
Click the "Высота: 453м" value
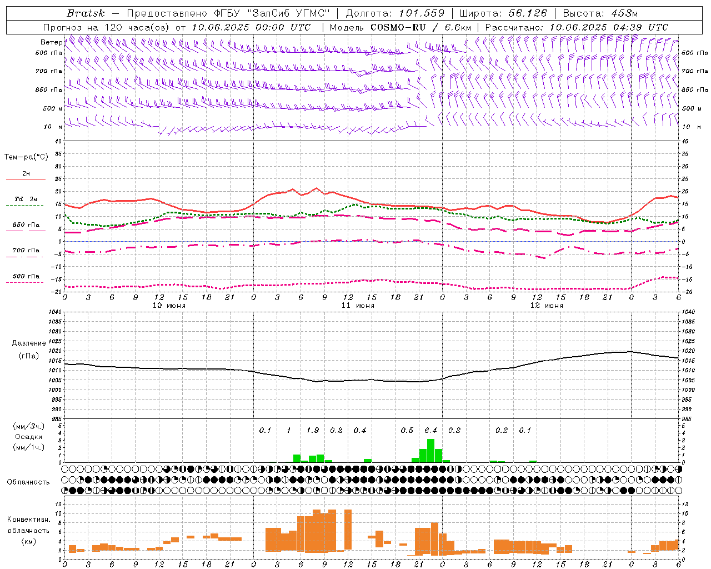click(x=600, y=13)
